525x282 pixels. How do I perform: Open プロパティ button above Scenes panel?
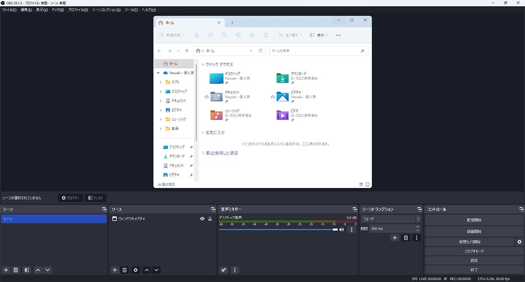70,198
